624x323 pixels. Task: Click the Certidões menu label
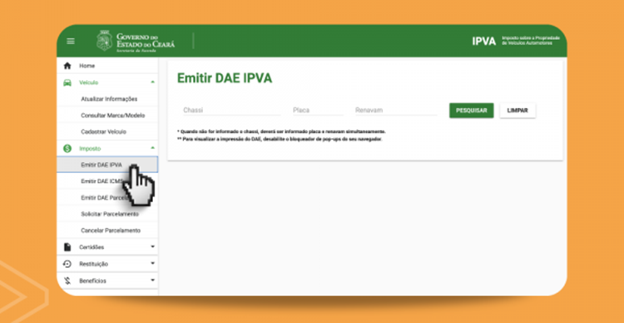tap(92, 247)
